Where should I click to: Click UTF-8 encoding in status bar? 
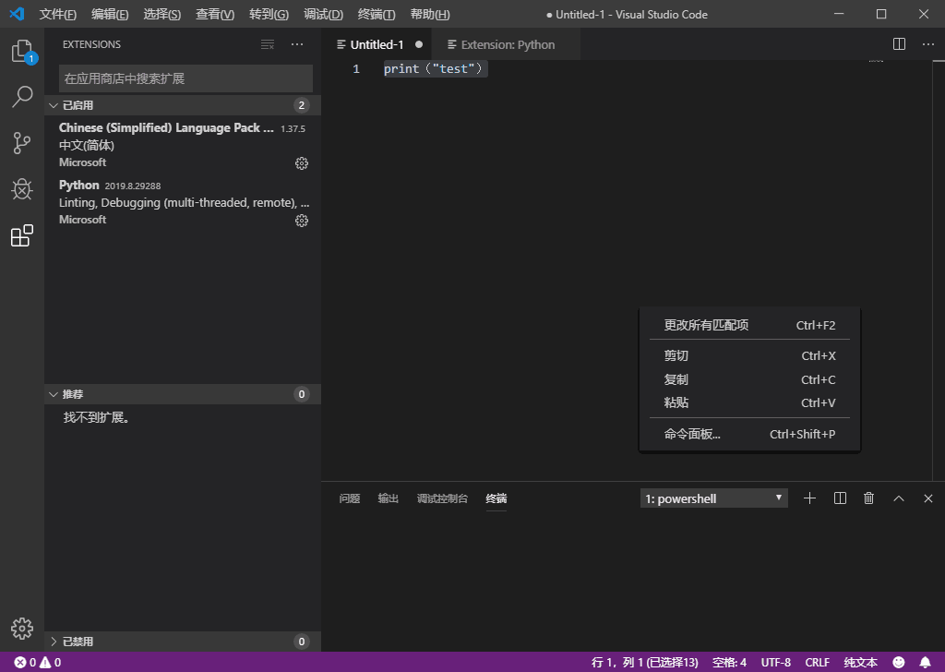(775, 663)
